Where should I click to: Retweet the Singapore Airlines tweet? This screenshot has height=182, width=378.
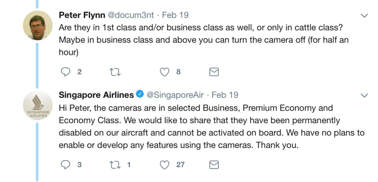pos(114,164)
